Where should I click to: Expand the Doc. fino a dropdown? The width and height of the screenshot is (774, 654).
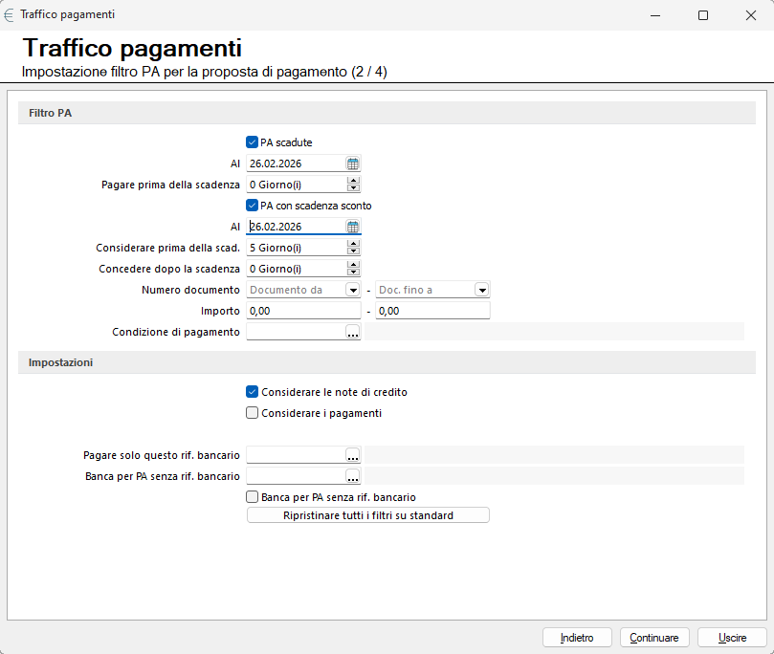[x=481, y=290]
